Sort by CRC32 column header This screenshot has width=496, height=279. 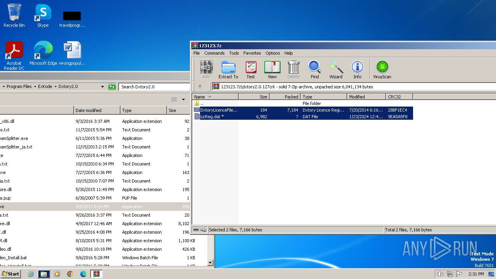400,97
